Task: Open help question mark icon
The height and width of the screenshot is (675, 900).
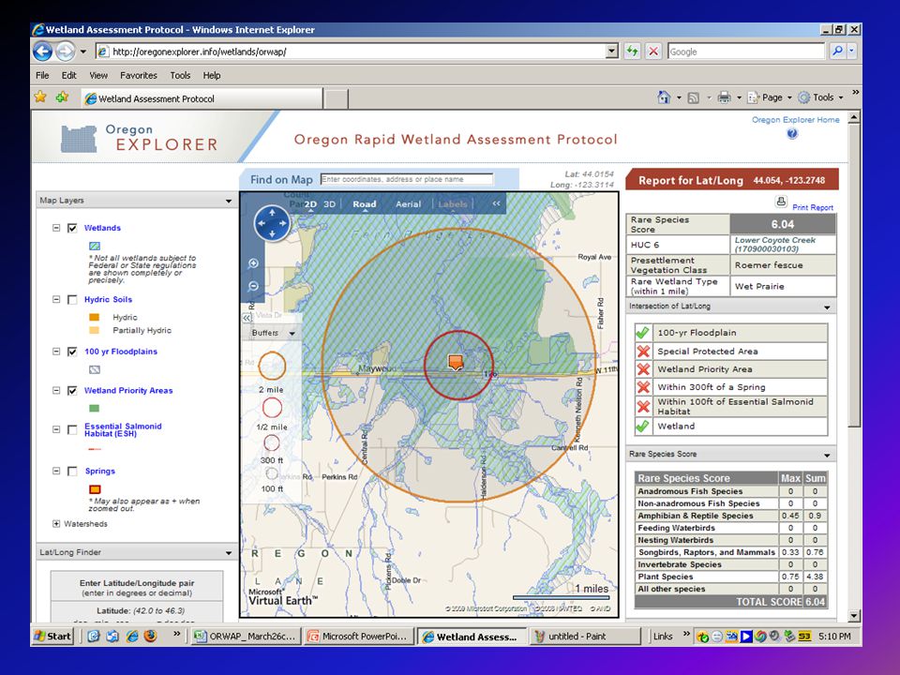Action: coord(793,134)
